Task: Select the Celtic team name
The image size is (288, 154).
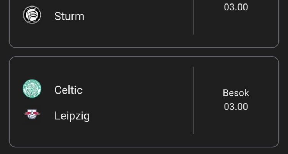Action: [x=68, y=90]
